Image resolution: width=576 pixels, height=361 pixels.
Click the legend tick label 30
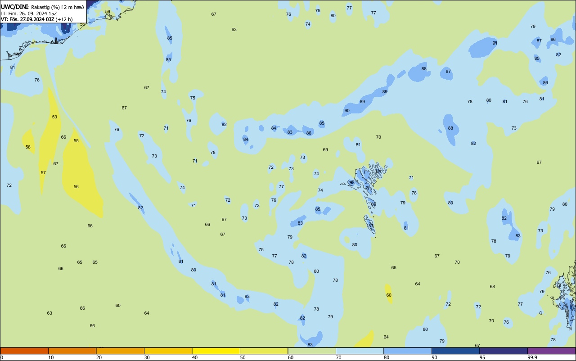[x=147, y=357]
